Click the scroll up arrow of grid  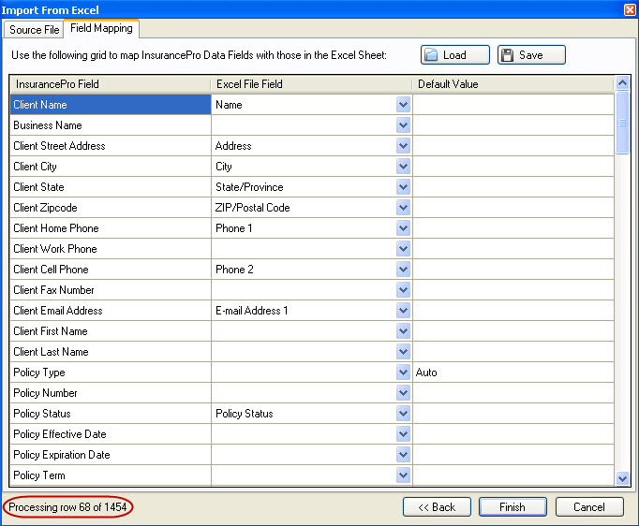(x=622, y=83)
